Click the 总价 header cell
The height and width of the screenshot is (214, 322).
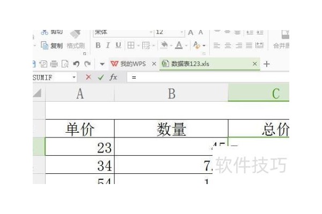pyautogui.click(x=259, y=129)
